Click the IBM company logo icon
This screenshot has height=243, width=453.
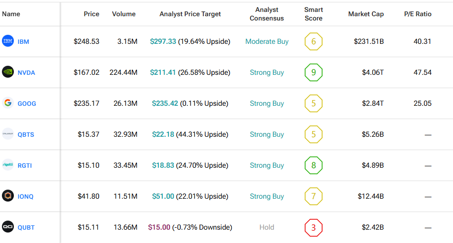tap(8, 41)
